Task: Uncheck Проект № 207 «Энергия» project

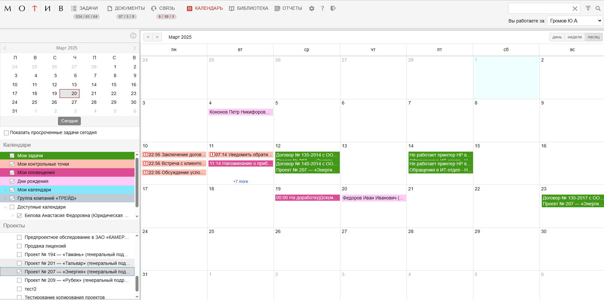Action: [19, 272]
